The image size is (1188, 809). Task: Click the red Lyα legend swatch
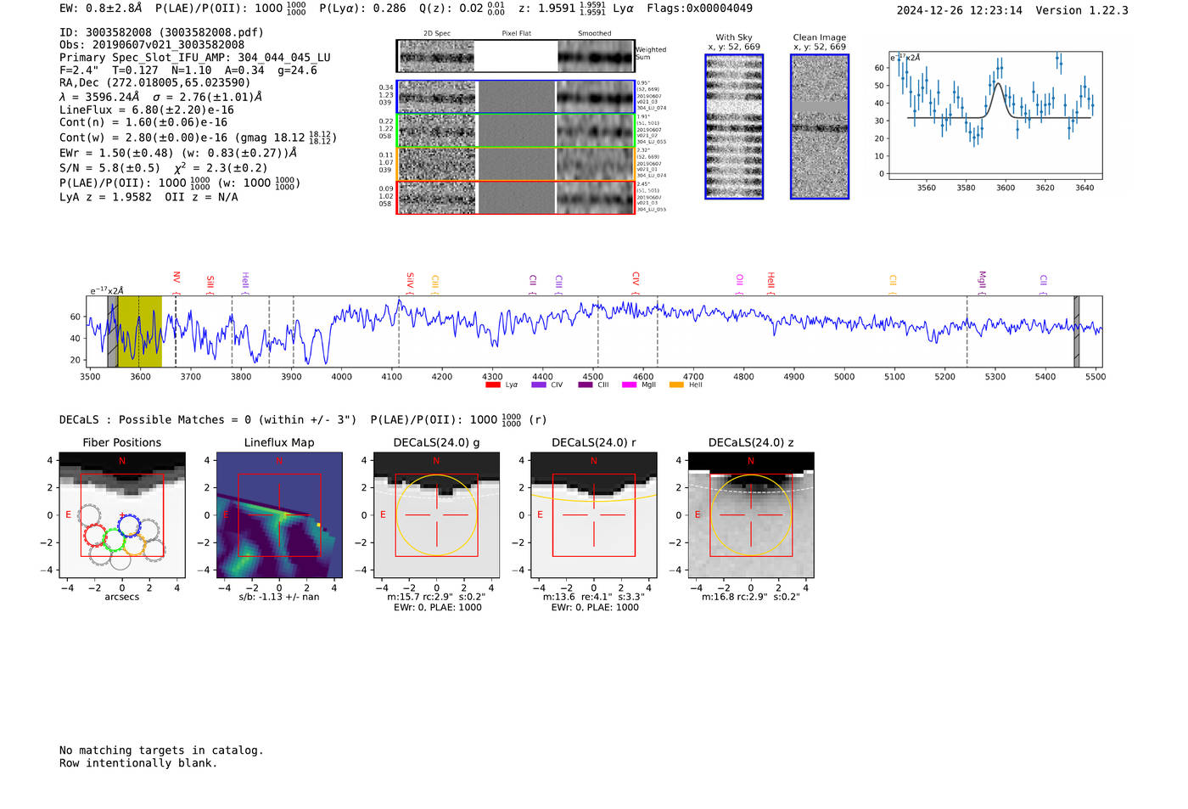coord(493,385)
